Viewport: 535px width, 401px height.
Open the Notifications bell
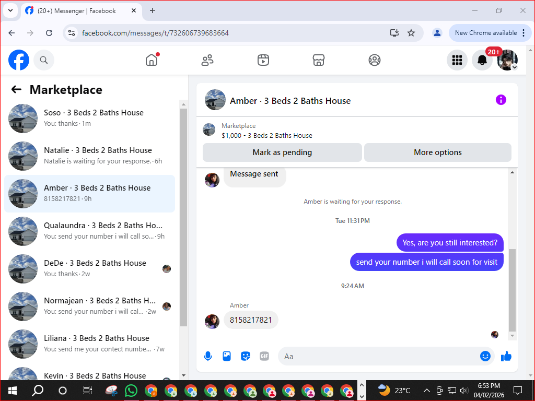(x=482, y=60)
